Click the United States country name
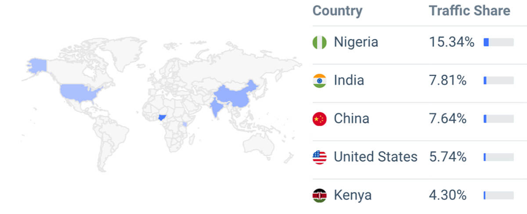 375,157
